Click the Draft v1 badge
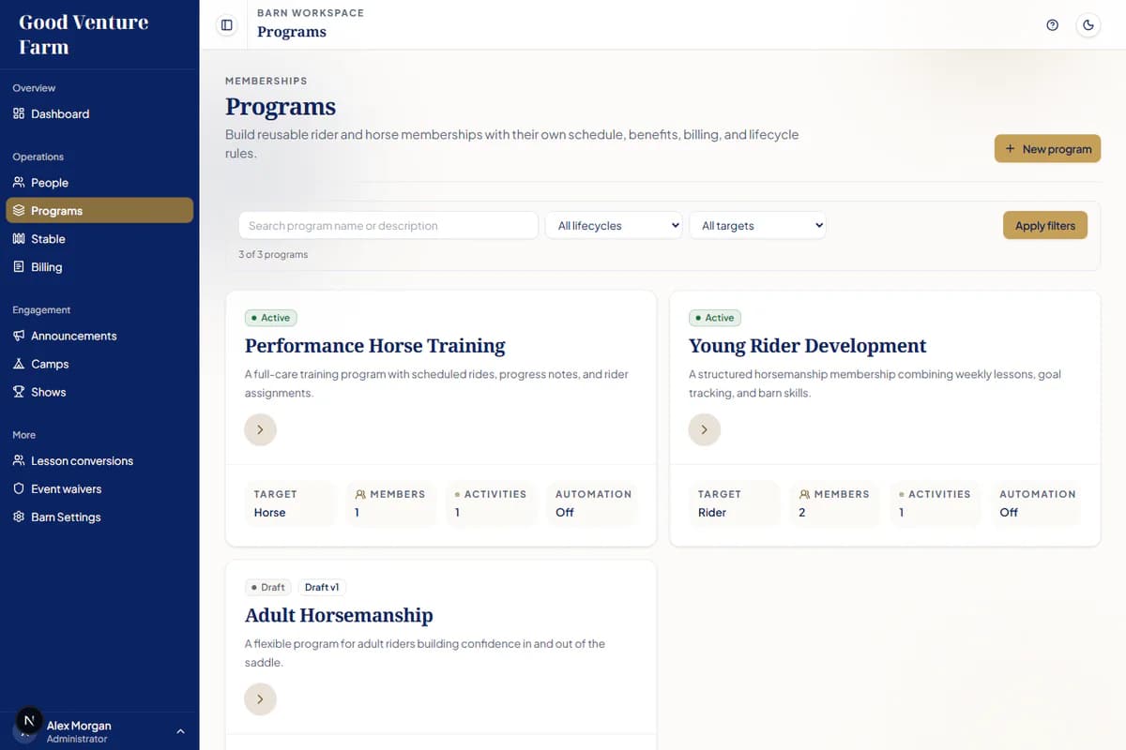 [x=322, y=587]
